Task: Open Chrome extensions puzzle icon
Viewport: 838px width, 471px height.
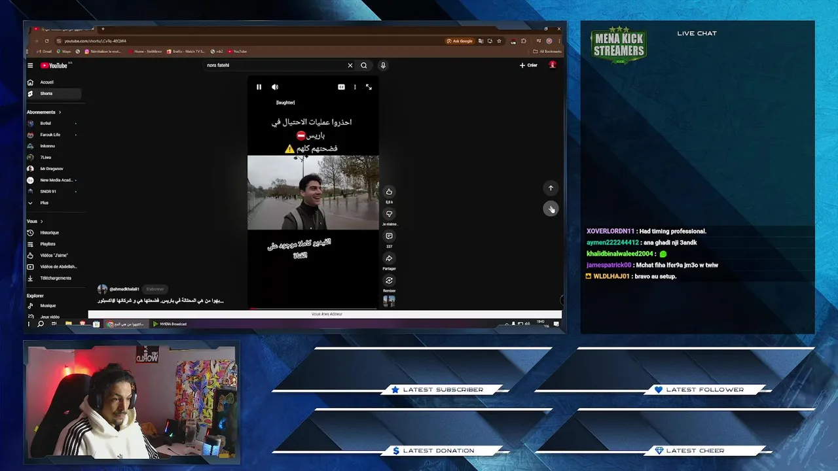Action: tap(524, 41)
